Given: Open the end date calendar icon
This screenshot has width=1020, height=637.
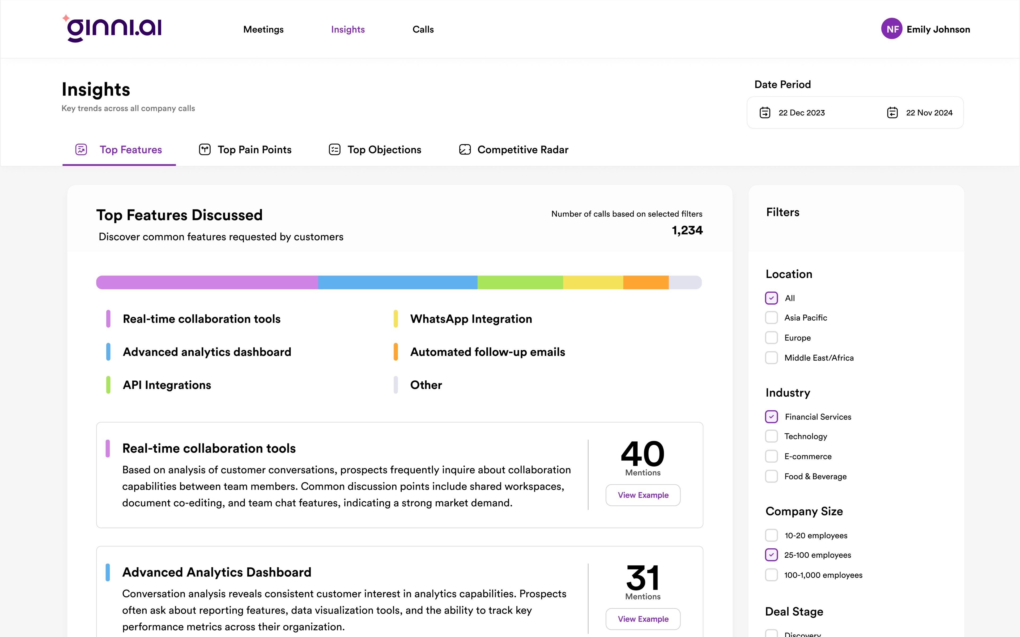Looking at the screenshot, I should 893,113.
